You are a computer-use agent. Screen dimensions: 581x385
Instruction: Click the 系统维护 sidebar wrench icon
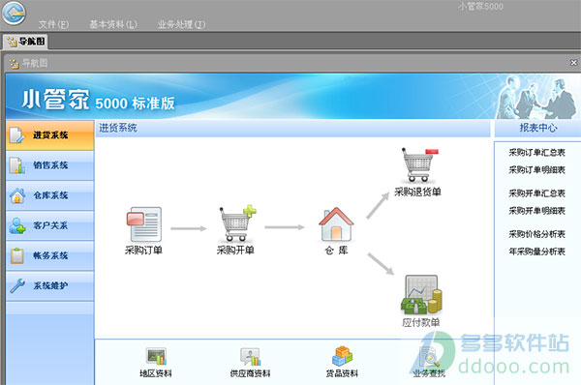tap(17, 285)
